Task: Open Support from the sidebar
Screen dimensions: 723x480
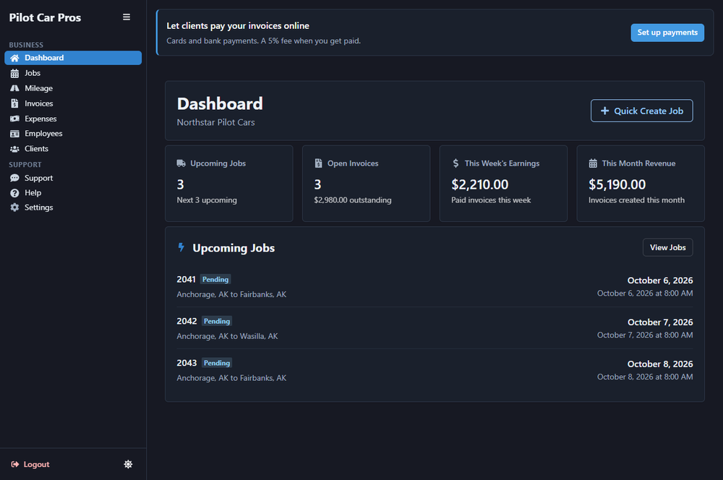Action: [73, 178]
